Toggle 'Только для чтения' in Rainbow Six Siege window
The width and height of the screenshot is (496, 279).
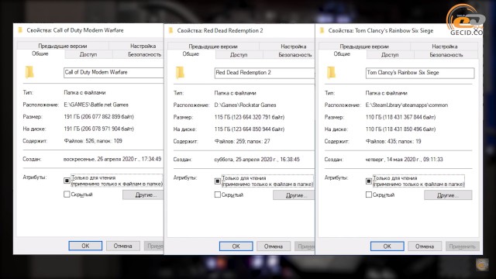pos(369,181)
